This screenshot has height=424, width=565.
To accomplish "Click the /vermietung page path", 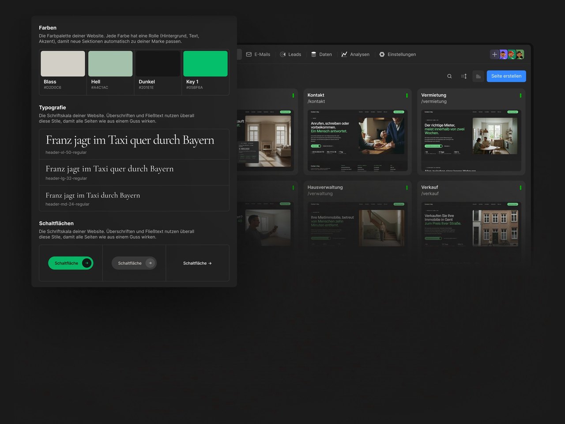I will click(434, 102).
